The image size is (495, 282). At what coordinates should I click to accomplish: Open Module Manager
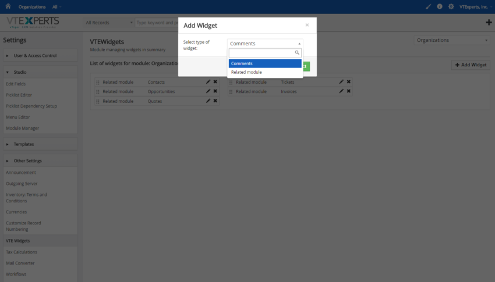coord(22,128)
